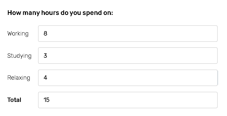Click the Studying label
The image size is (227, 116).
coord(19,56)
